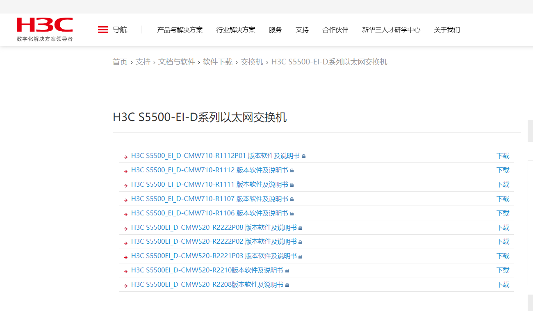This screenshot has width=533, height=311.
Task: Click the H3C logo
Action: point(45,25)
